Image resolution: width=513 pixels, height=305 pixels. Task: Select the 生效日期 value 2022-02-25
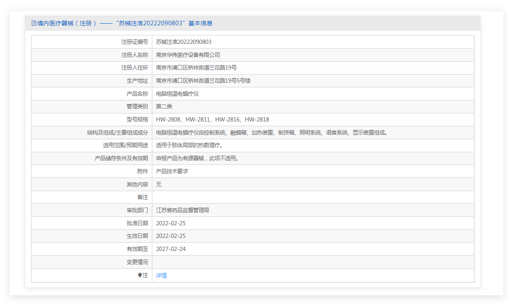[x=171, y=236]
